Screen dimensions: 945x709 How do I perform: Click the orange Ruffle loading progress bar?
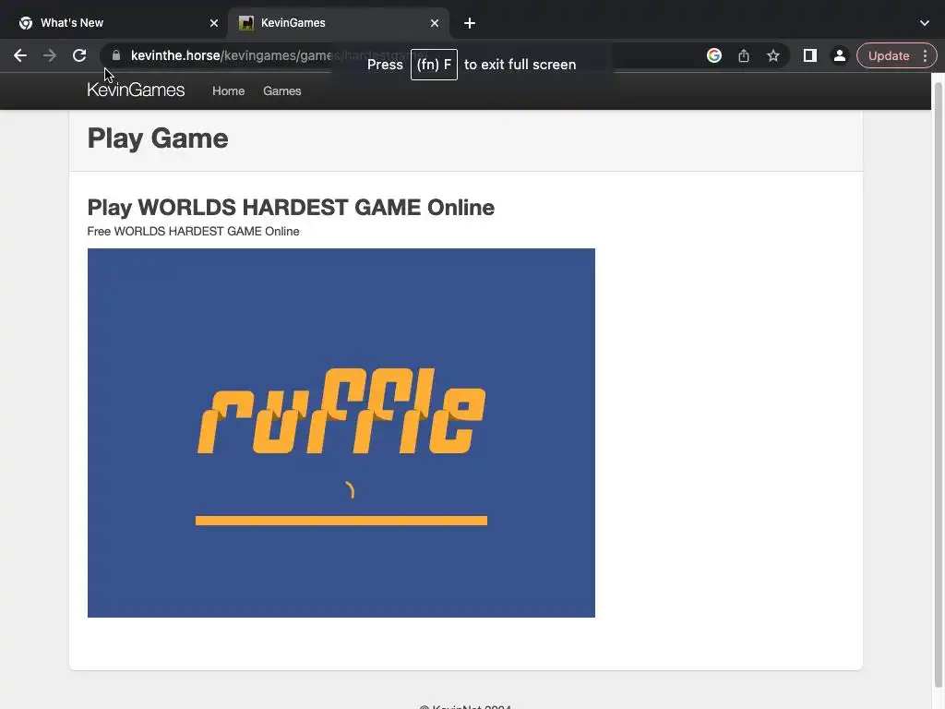(341, 521)
